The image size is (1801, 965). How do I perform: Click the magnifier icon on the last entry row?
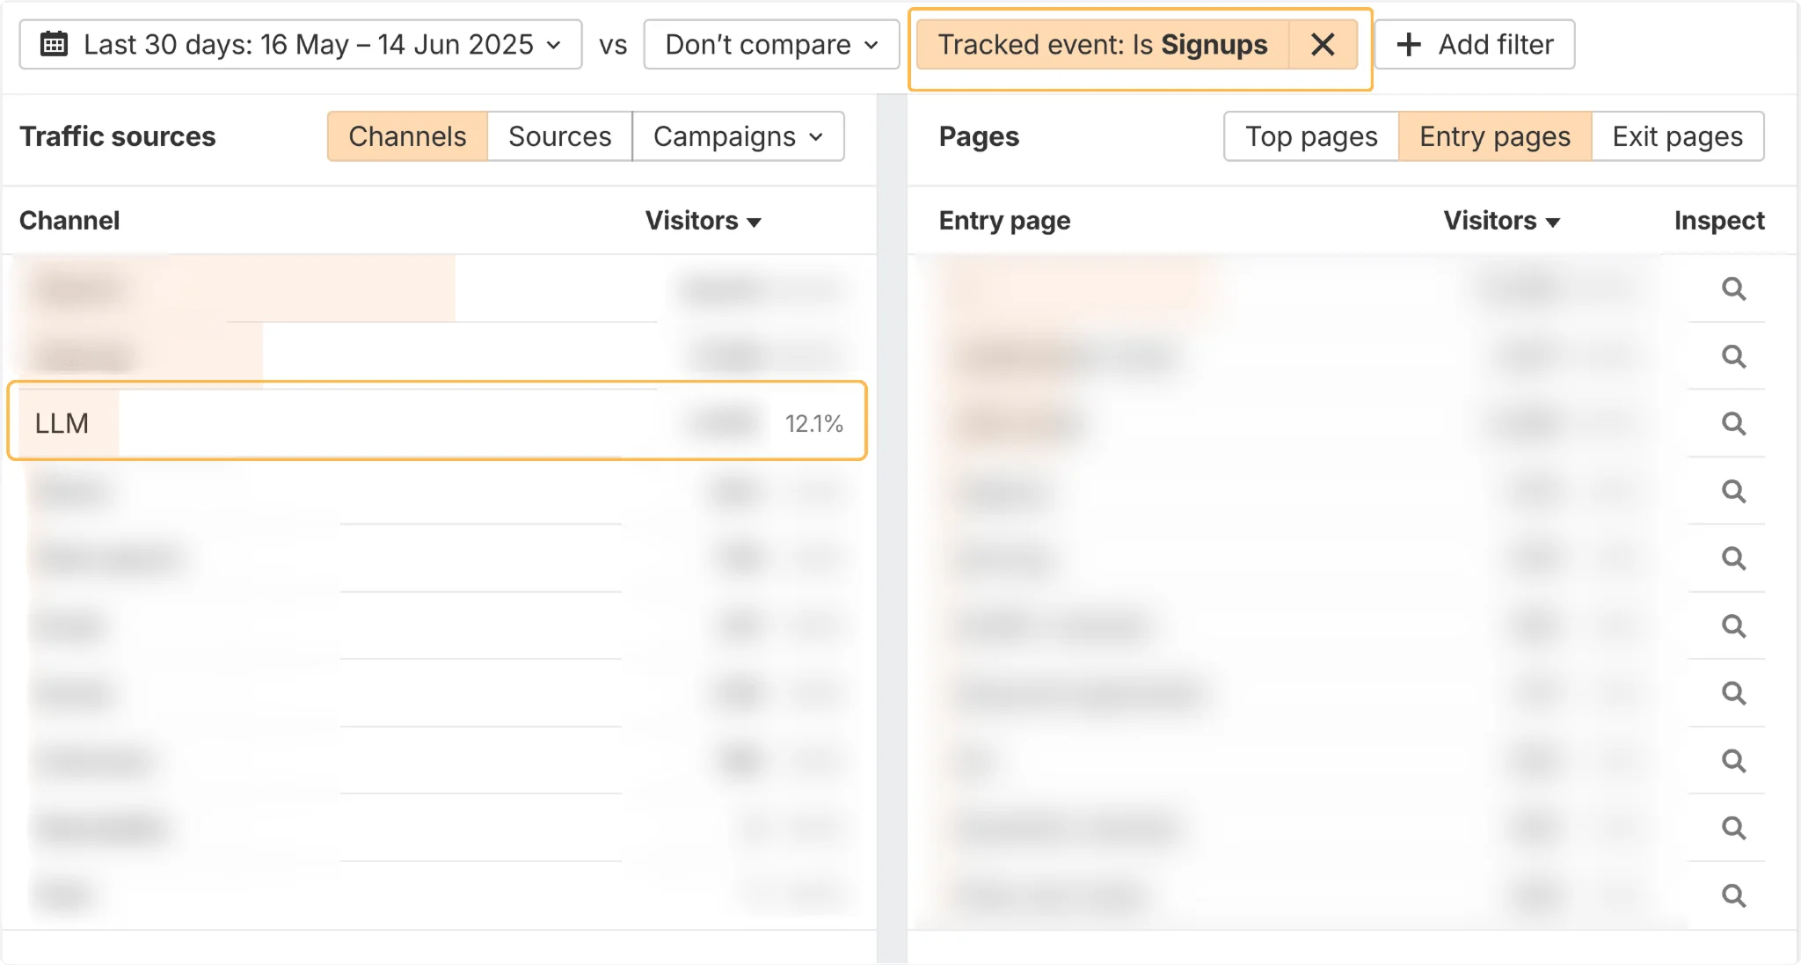coord(1733,895)
